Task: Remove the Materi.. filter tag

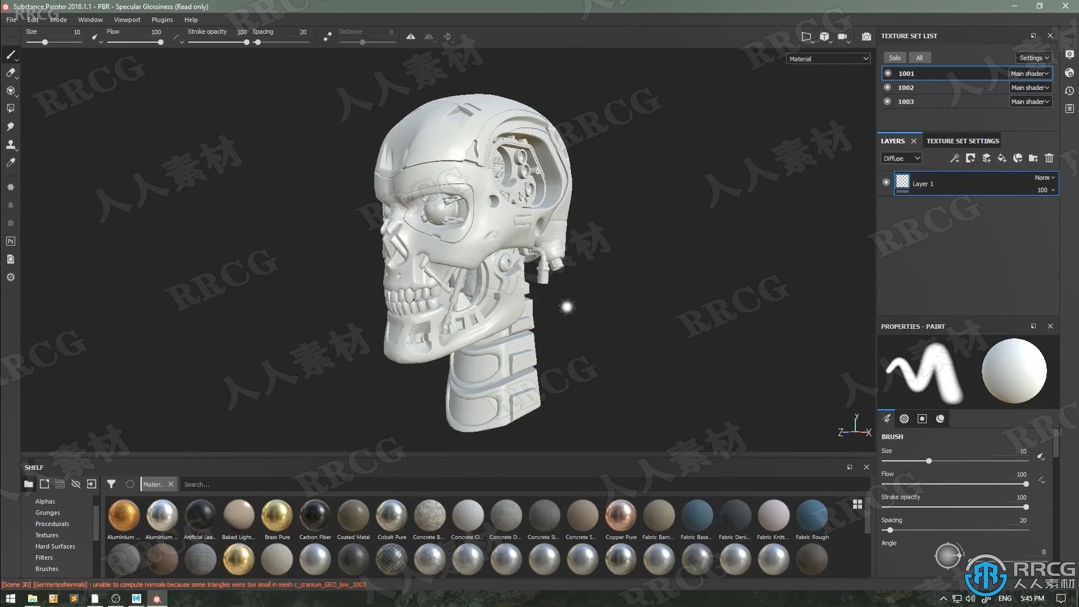Action: click(x=171, y=484)
